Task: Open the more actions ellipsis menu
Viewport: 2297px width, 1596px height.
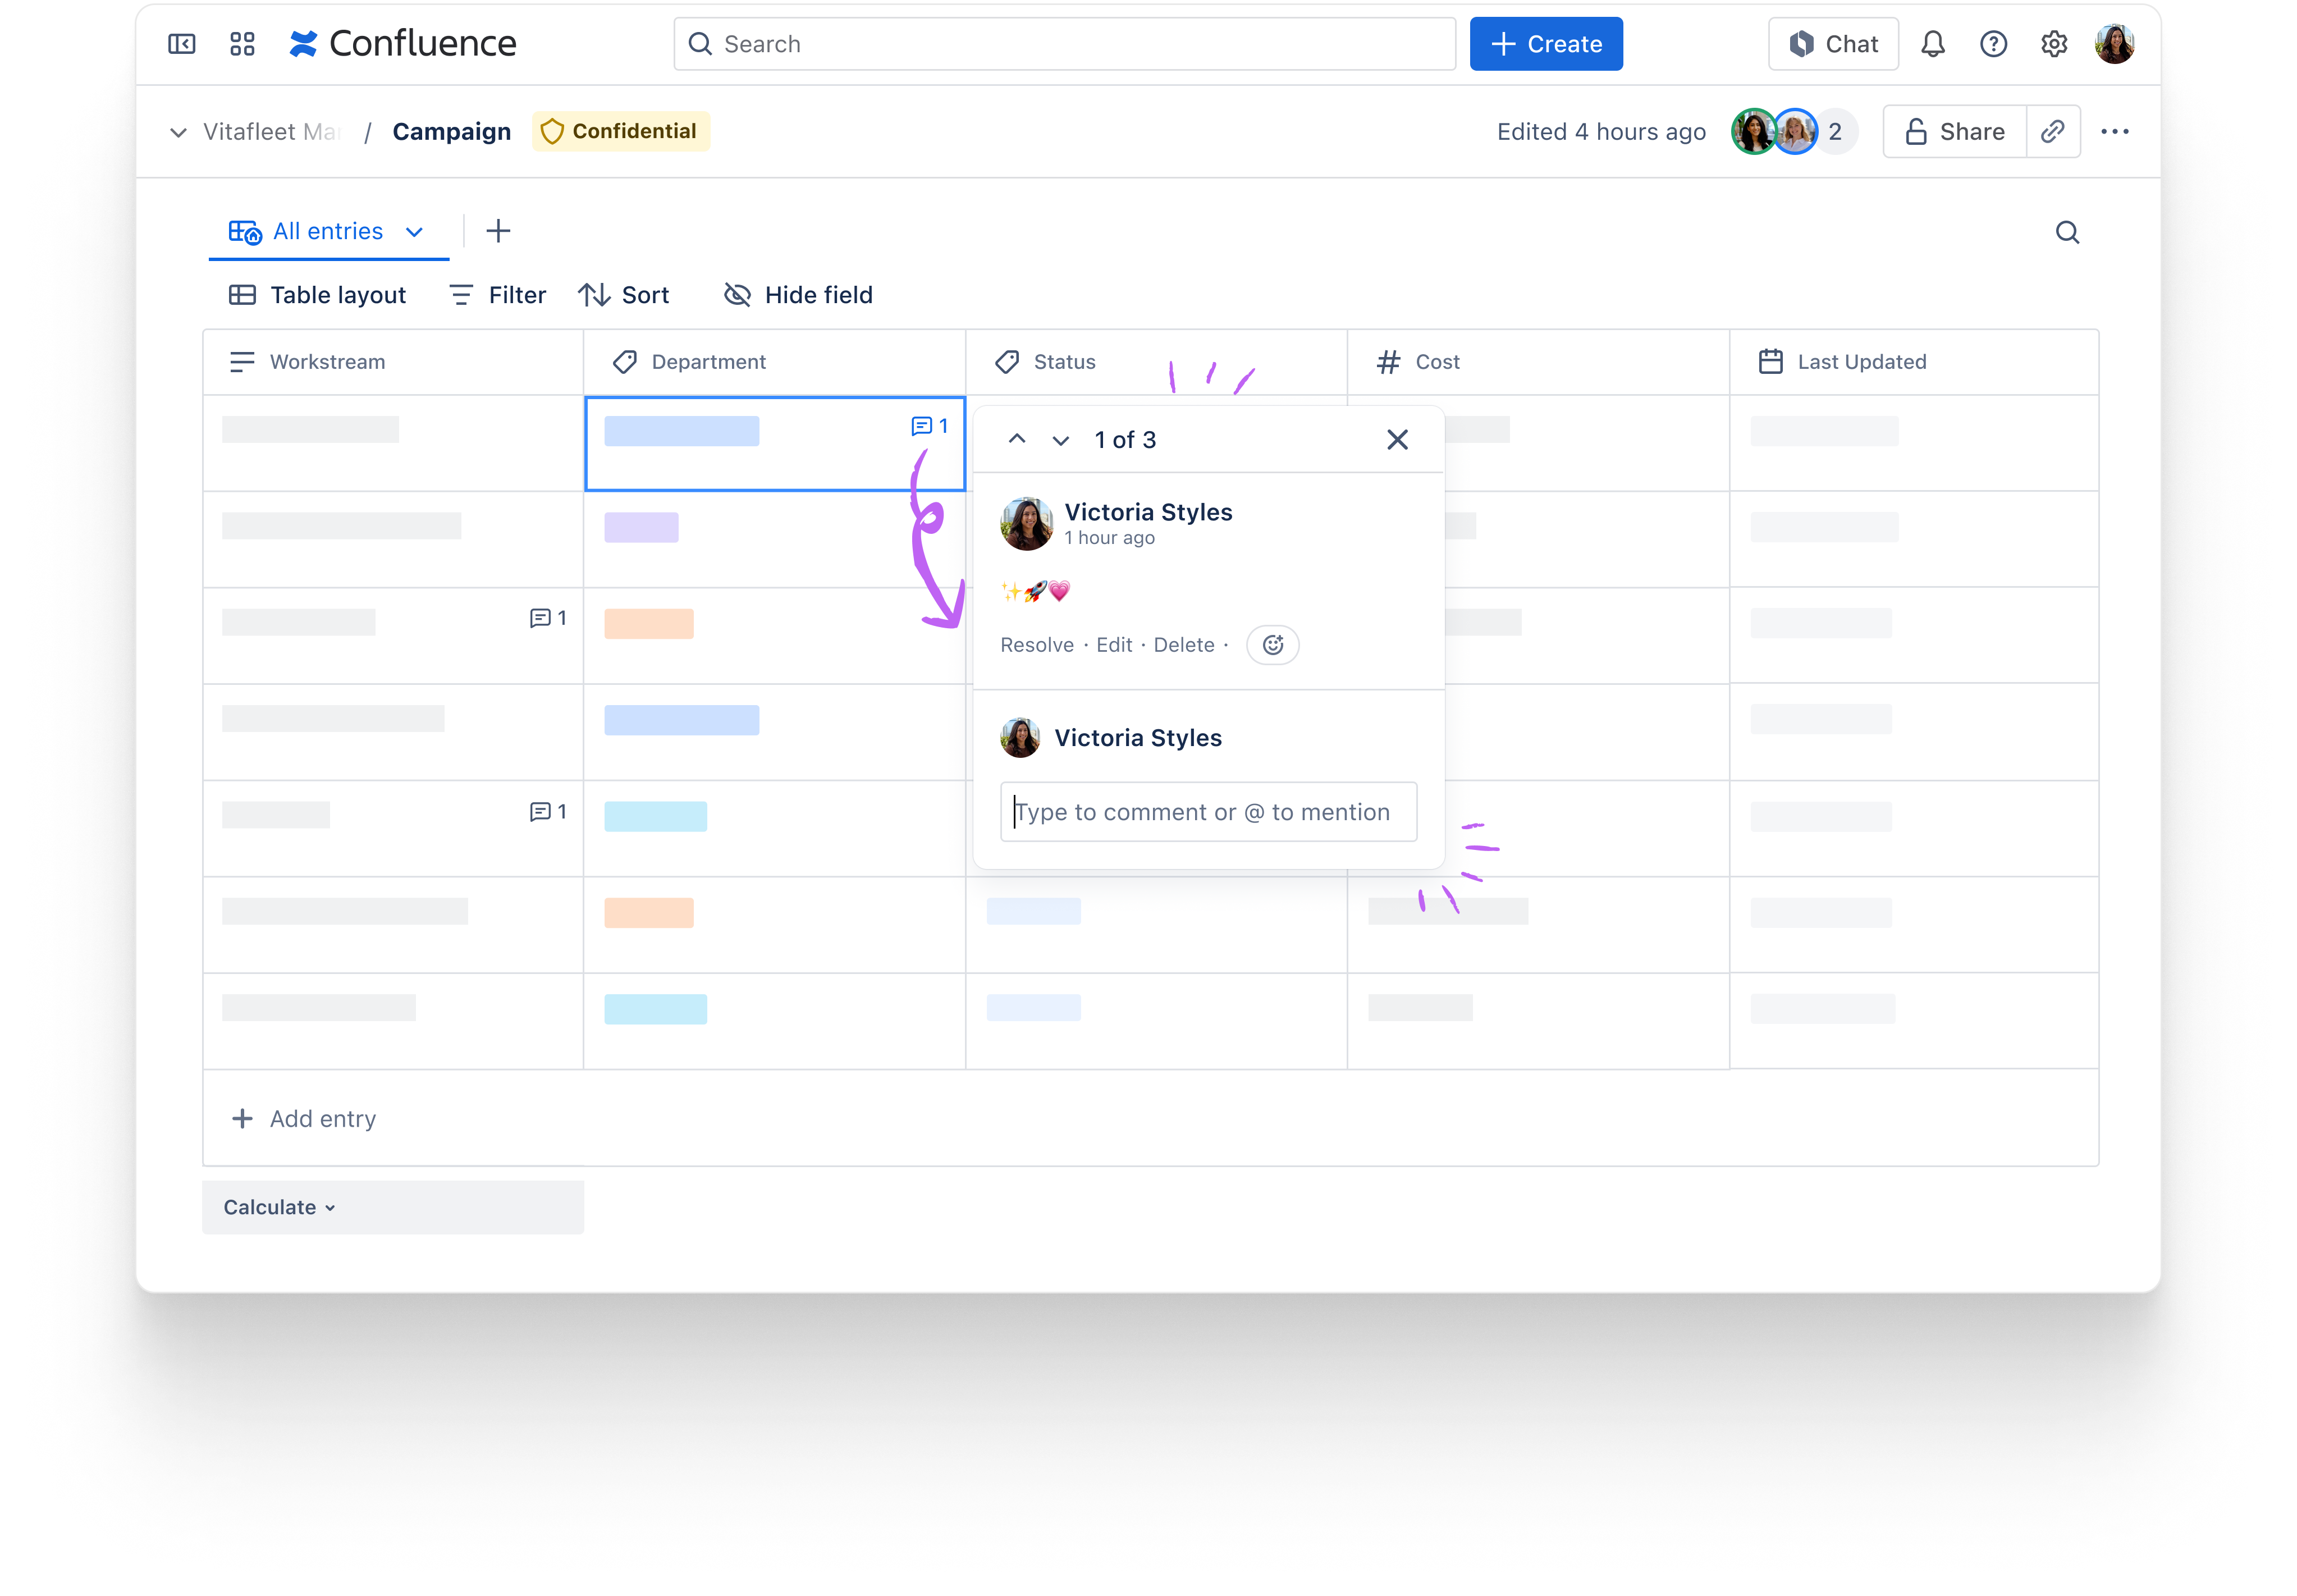Action: (x=2114, y=131)
